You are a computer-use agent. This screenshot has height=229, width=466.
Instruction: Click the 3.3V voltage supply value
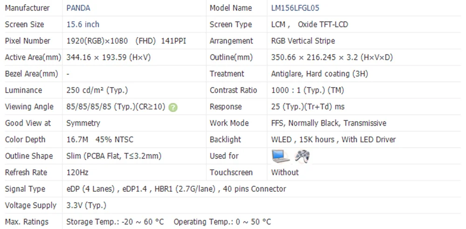(x=87, y=205)
